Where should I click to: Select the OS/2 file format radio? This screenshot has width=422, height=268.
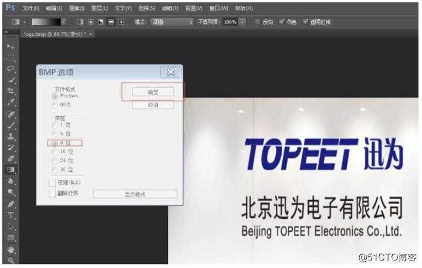click(55, 104)
